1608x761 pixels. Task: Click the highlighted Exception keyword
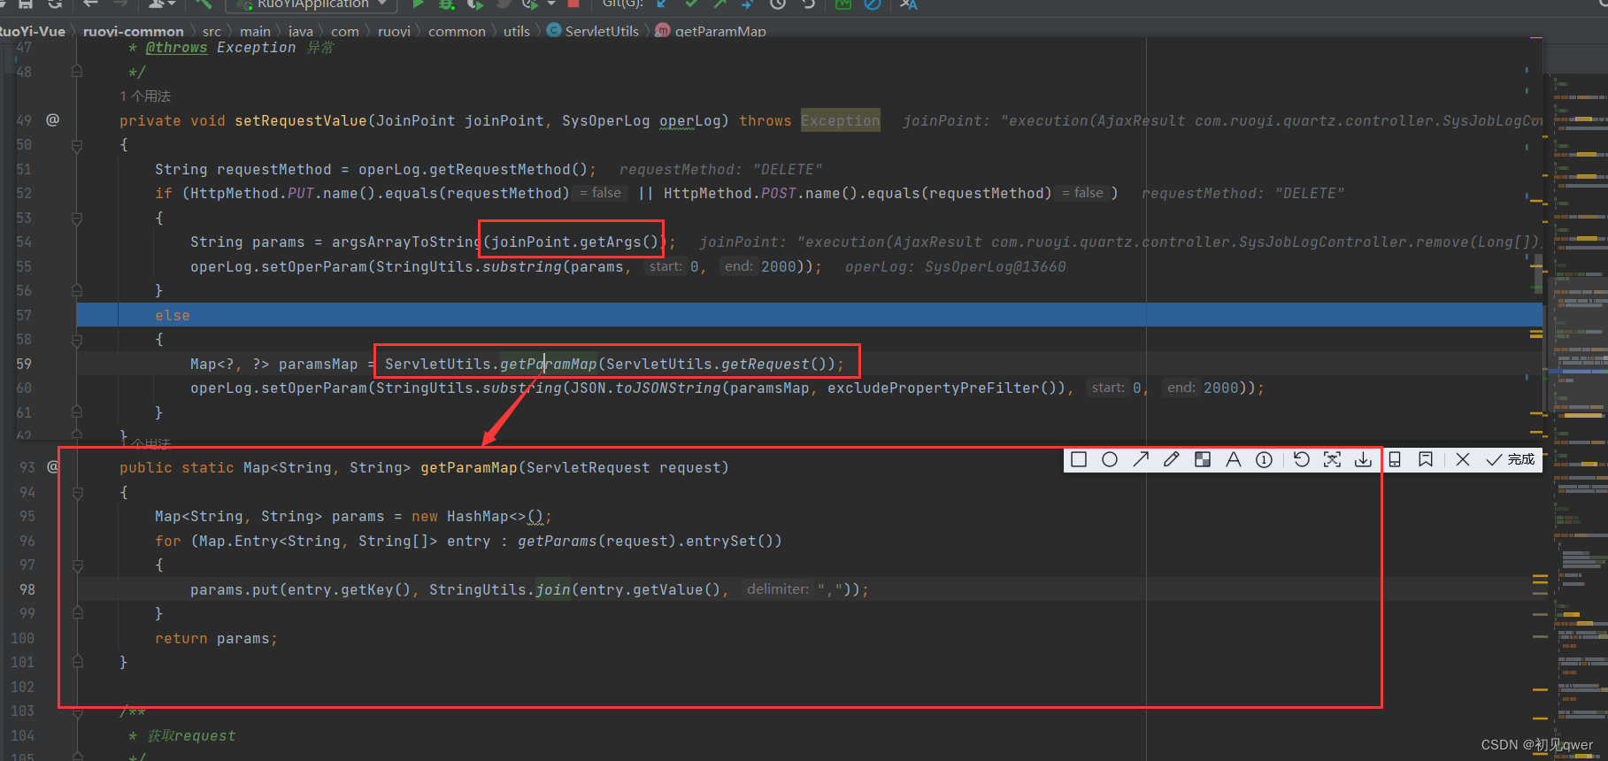tap(841, 120)
